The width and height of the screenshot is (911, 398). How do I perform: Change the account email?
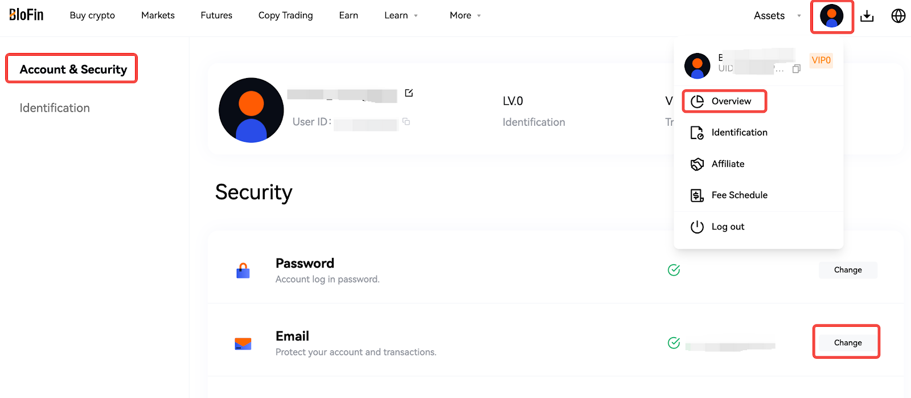(x=848, y=343)
